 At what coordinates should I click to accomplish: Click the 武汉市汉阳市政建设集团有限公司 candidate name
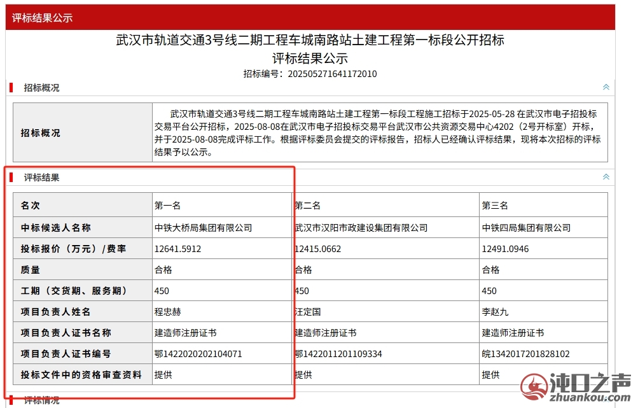pos(361,227)
